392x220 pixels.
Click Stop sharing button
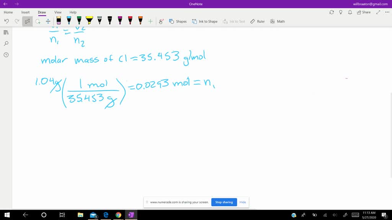coord(224,202)
